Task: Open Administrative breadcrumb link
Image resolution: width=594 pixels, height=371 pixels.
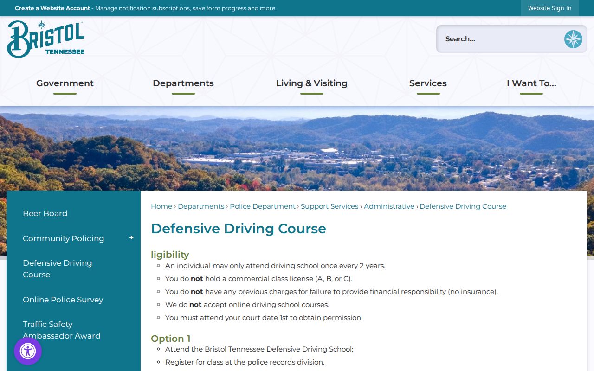Action: (x=389, y=206)
